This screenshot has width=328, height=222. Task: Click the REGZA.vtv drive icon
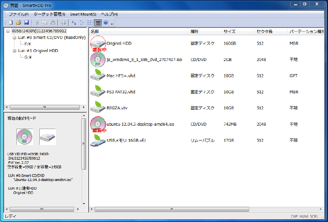(98, 107)
